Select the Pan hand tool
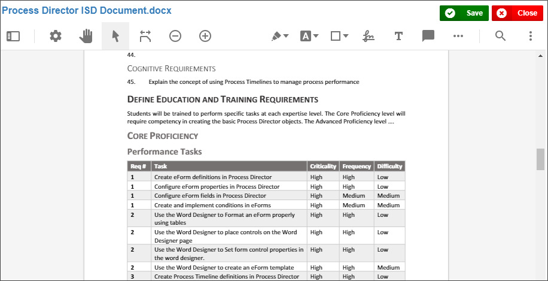Image resolution: width=548 pixels, height=281 pixels. click(86, 37)
